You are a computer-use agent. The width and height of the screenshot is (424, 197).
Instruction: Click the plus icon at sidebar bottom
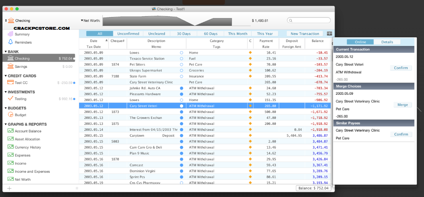tap(9, 188)
